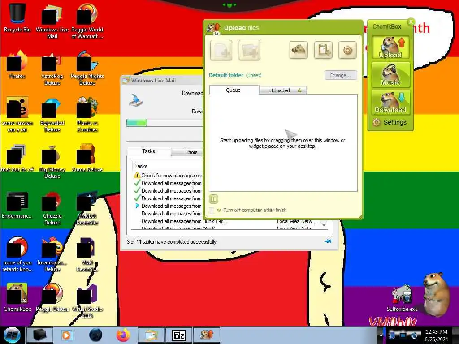
Task: Open the media player taskbar icon
Action: coord(67,335)
